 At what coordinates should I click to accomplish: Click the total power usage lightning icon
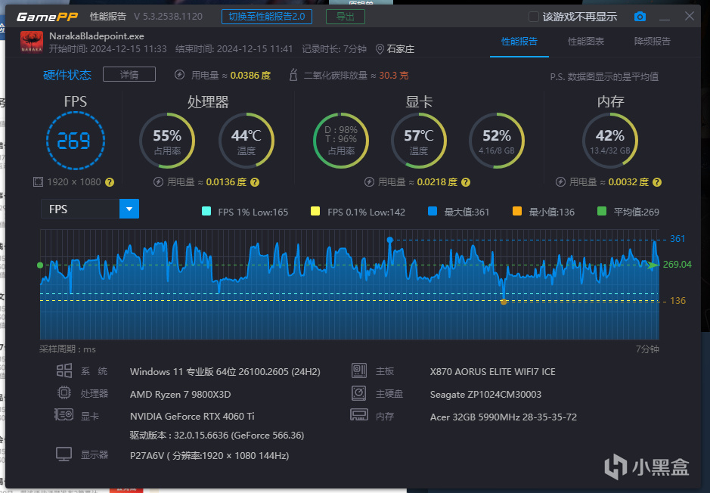179,75
